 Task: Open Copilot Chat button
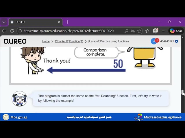click(176, 31)
